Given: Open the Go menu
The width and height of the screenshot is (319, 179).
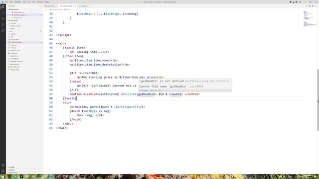Looking at the screenshot, I should pos(29,2).
